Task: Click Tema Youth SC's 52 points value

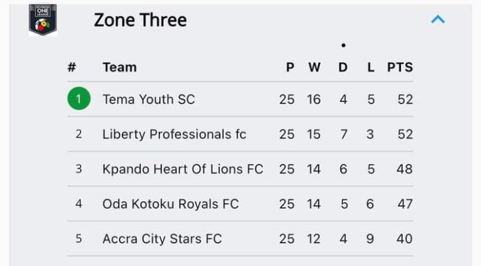Action: pyautogui.click(x=405, y=99)
